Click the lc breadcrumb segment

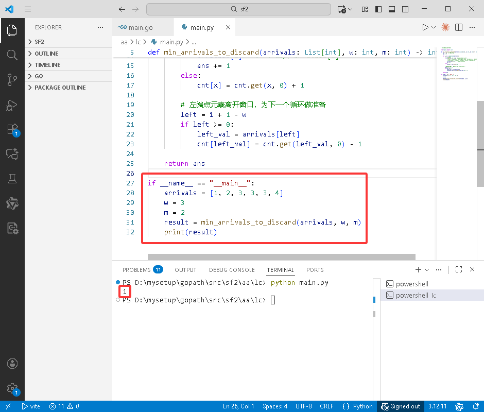(138, 42)
